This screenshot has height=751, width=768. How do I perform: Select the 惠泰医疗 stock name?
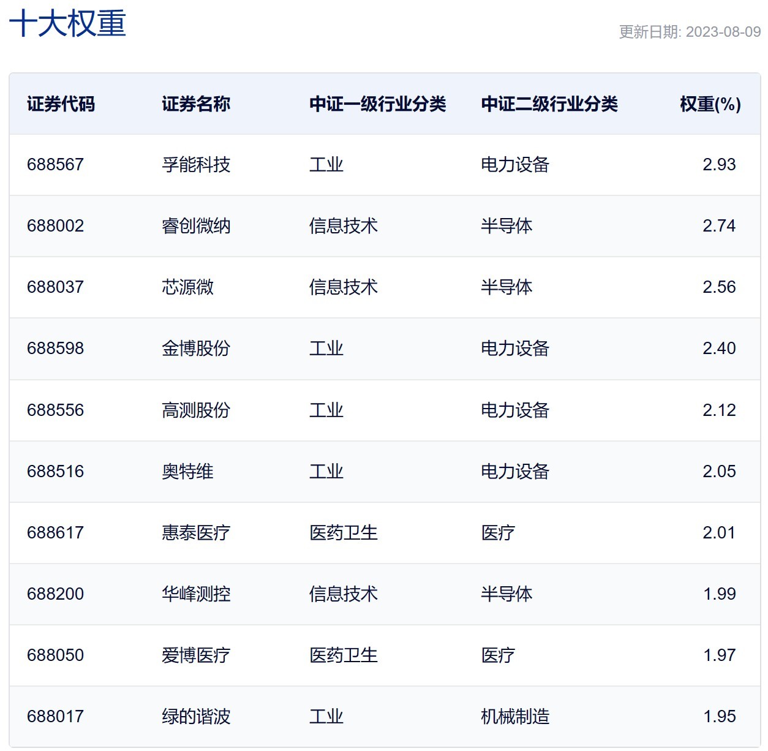pos(195,532)
